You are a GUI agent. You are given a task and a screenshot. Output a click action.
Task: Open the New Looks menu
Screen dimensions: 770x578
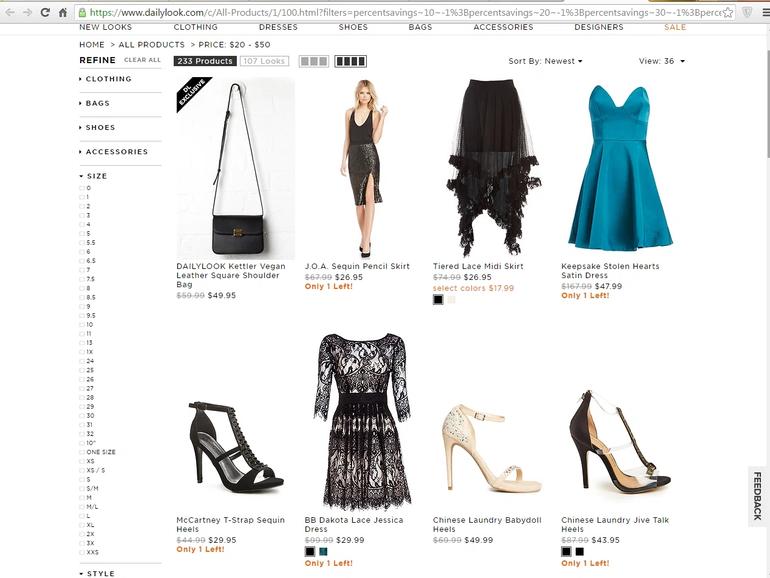[106, 27]
